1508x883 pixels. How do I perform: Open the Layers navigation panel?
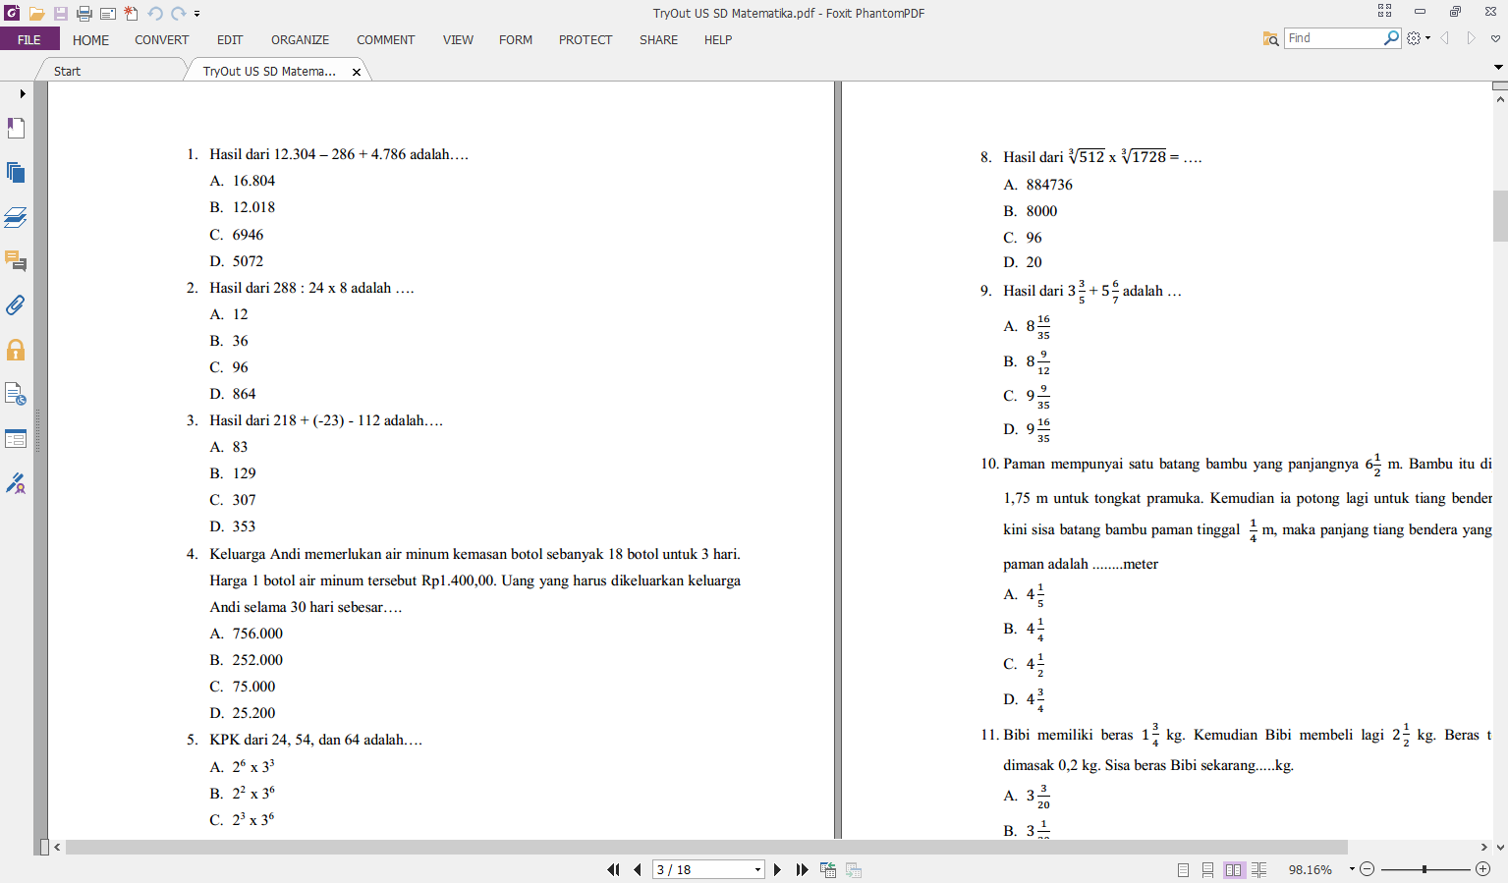coord(16,217)
